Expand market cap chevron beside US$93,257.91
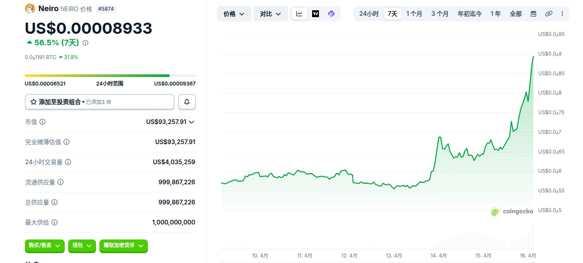This screenshot has width=583, height=263. pos(192,122)
